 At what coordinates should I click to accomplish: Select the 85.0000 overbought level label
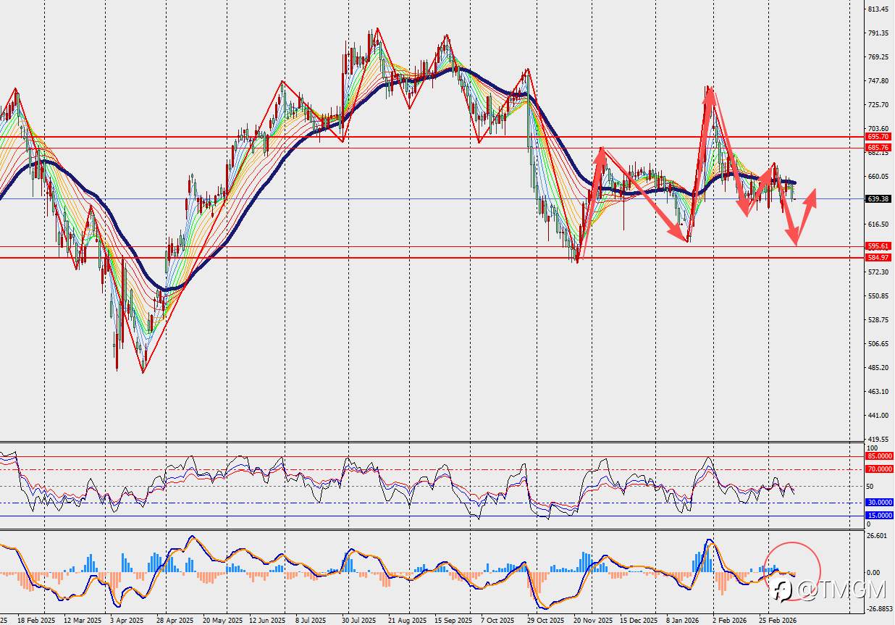879,456
